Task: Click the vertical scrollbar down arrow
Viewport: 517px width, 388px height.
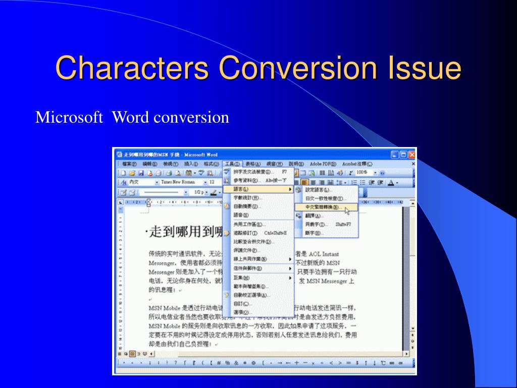Action: click(412, 328)
